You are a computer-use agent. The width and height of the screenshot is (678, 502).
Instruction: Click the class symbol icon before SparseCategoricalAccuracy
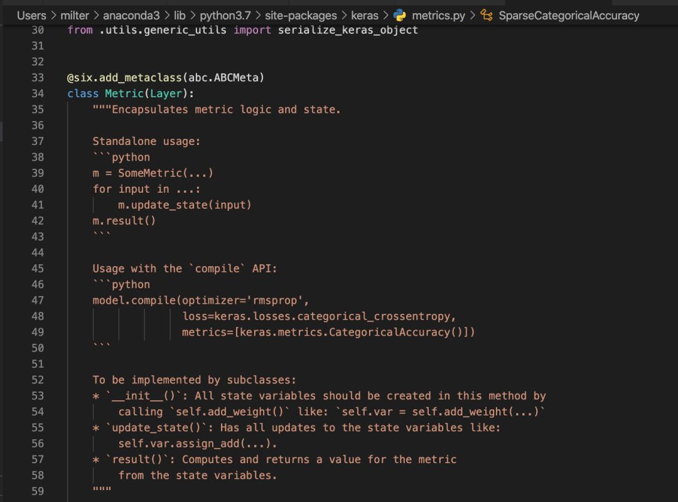coord(487,16)
